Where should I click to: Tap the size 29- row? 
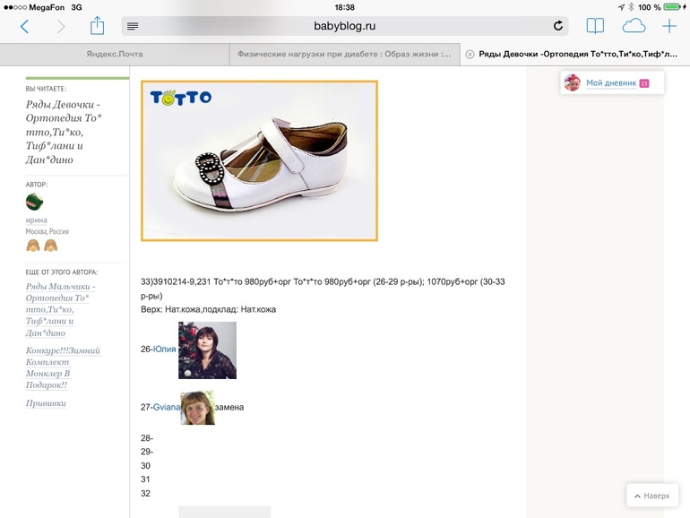point(147,452)
